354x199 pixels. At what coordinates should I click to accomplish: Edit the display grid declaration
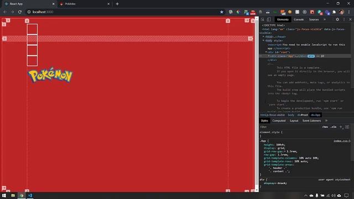point(274,148)
